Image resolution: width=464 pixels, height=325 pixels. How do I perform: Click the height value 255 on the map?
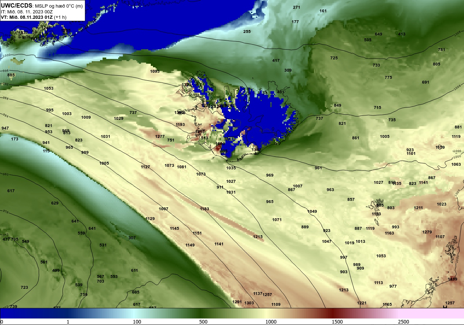click(247, 31)
